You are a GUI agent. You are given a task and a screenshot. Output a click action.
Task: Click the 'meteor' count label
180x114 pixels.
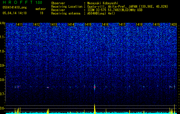(x=41, y=9)
